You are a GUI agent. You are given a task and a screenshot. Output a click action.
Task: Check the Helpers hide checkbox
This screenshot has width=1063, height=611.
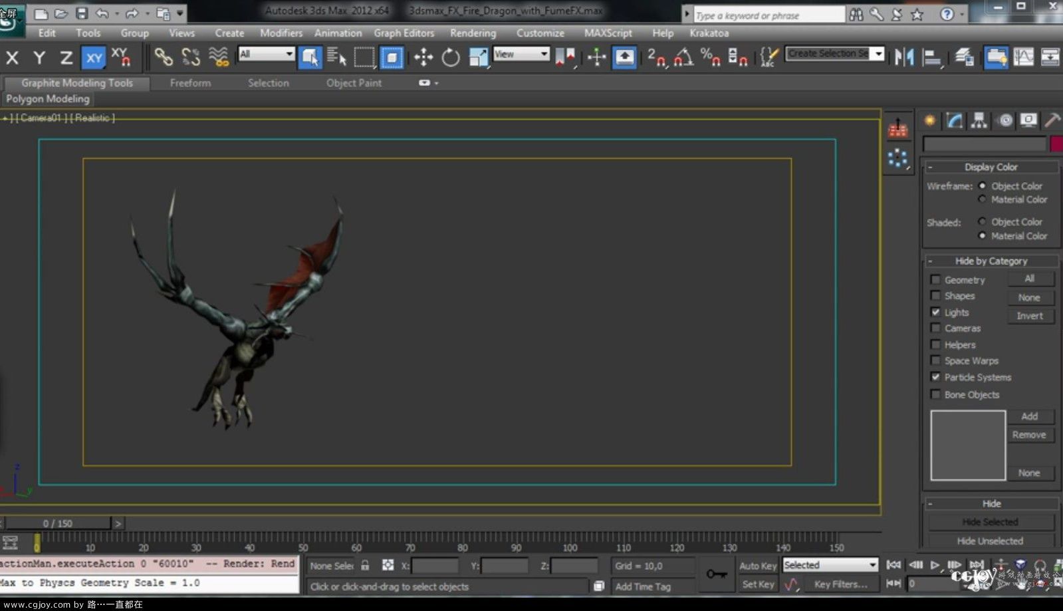coord(935,344)
